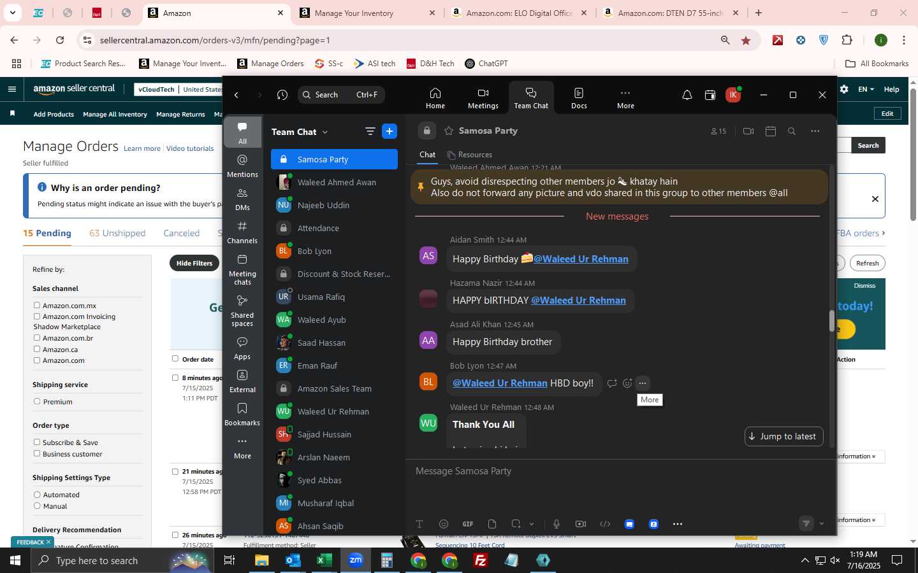Open chat list filter icon

click(370, 131)
